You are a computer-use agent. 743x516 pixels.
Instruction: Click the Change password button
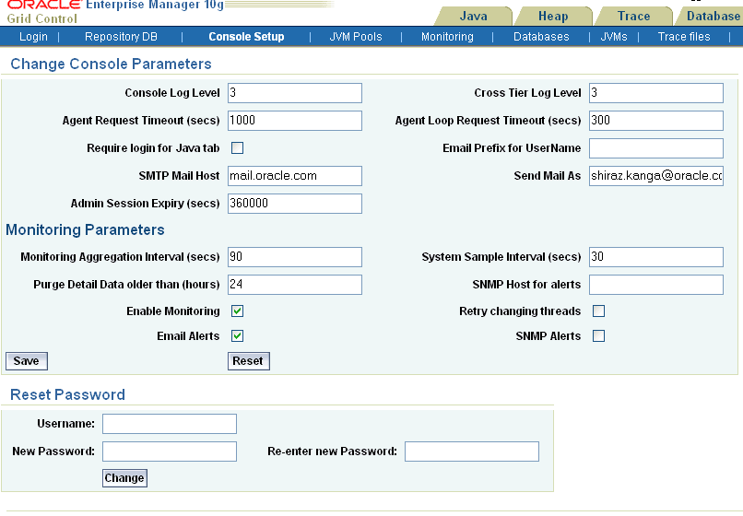pyautogui.click(x=124, y=477)
